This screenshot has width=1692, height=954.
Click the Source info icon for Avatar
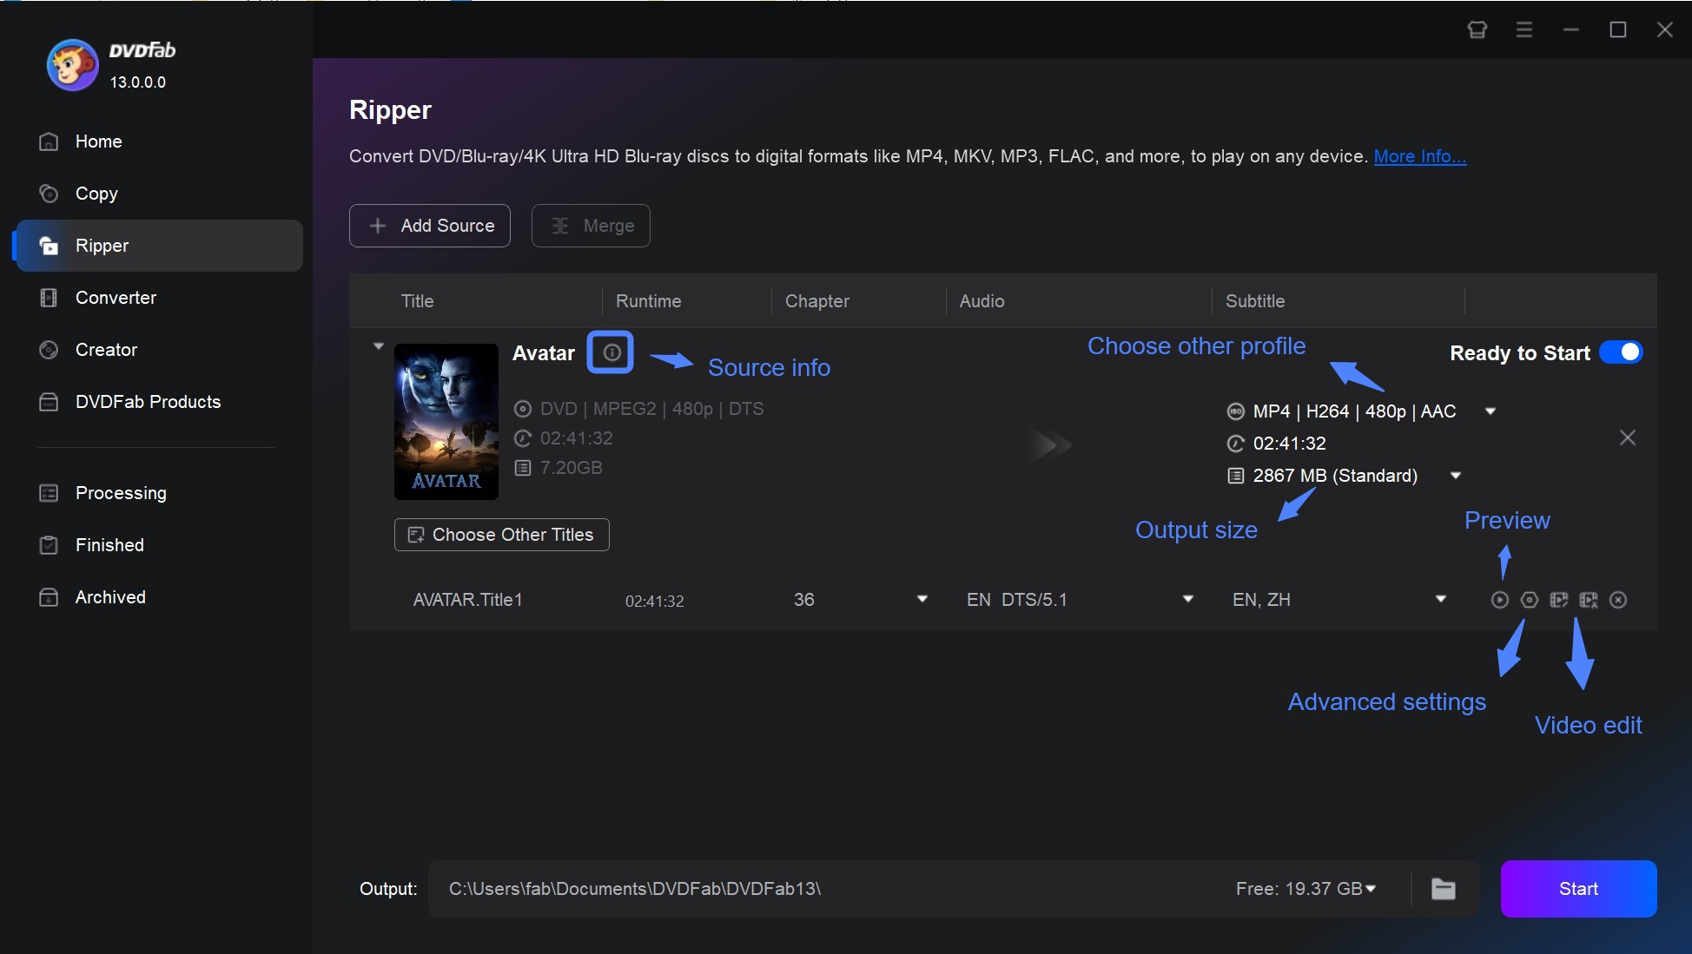click(x=609, y=351)
